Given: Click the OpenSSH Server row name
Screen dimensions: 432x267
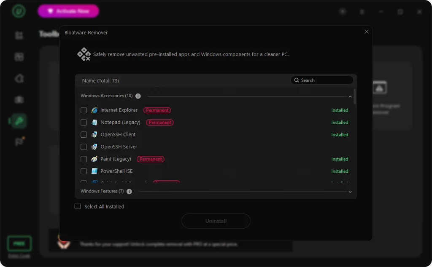Looking at the screenshot, I should (119, 147).
